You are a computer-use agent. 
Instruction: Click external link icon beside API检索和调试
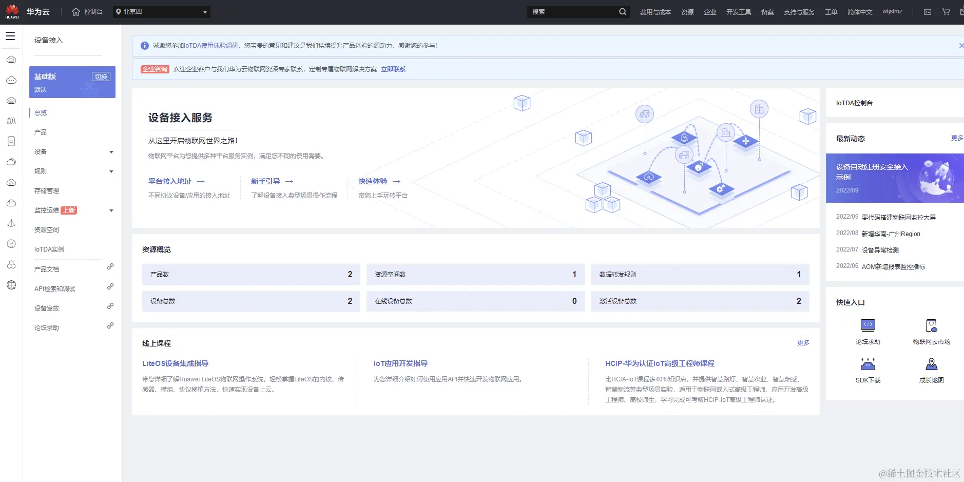coord(110,286)
